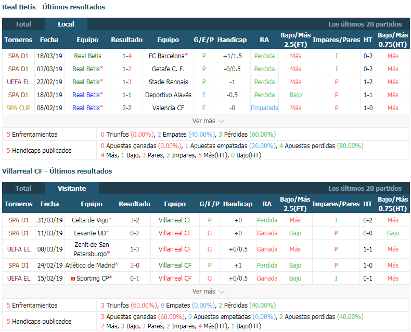
Task: Click result 2-0 in Atlético de Madrid row
Action: click(134, 265)
